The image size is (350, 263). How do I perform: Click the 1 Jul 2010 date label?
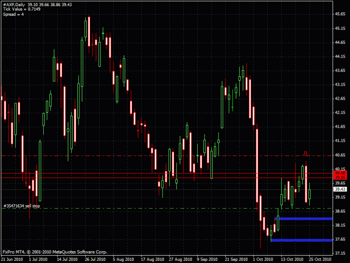tap(38, 259)
